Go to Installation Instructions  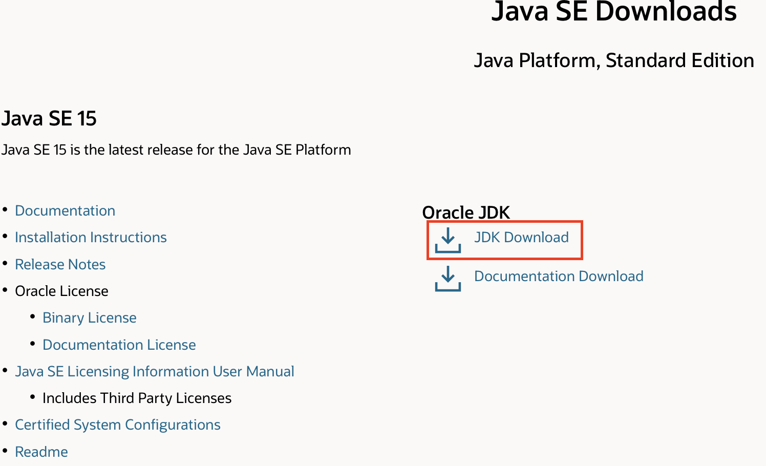pos(91,237)
